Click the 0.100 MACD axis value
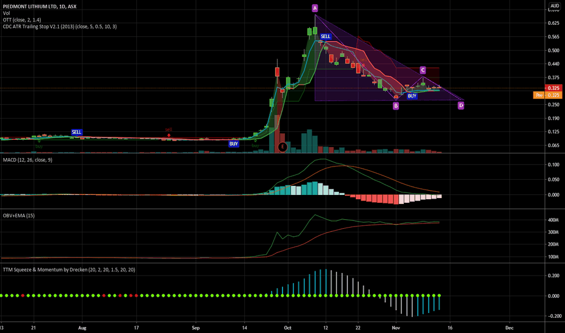 click(553, 165)
